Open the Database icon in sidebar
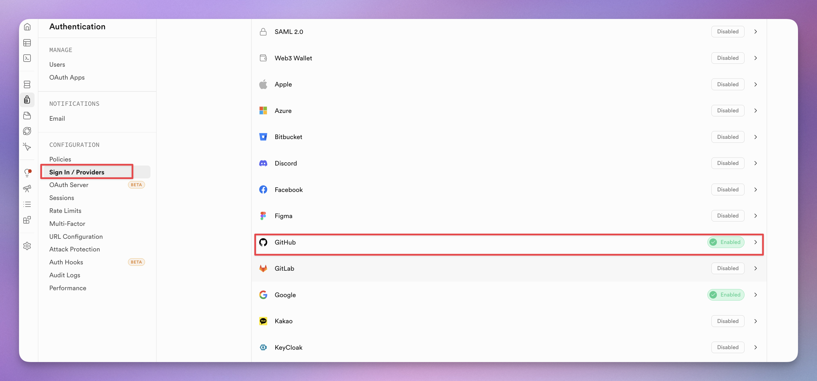 pos(27,84)
